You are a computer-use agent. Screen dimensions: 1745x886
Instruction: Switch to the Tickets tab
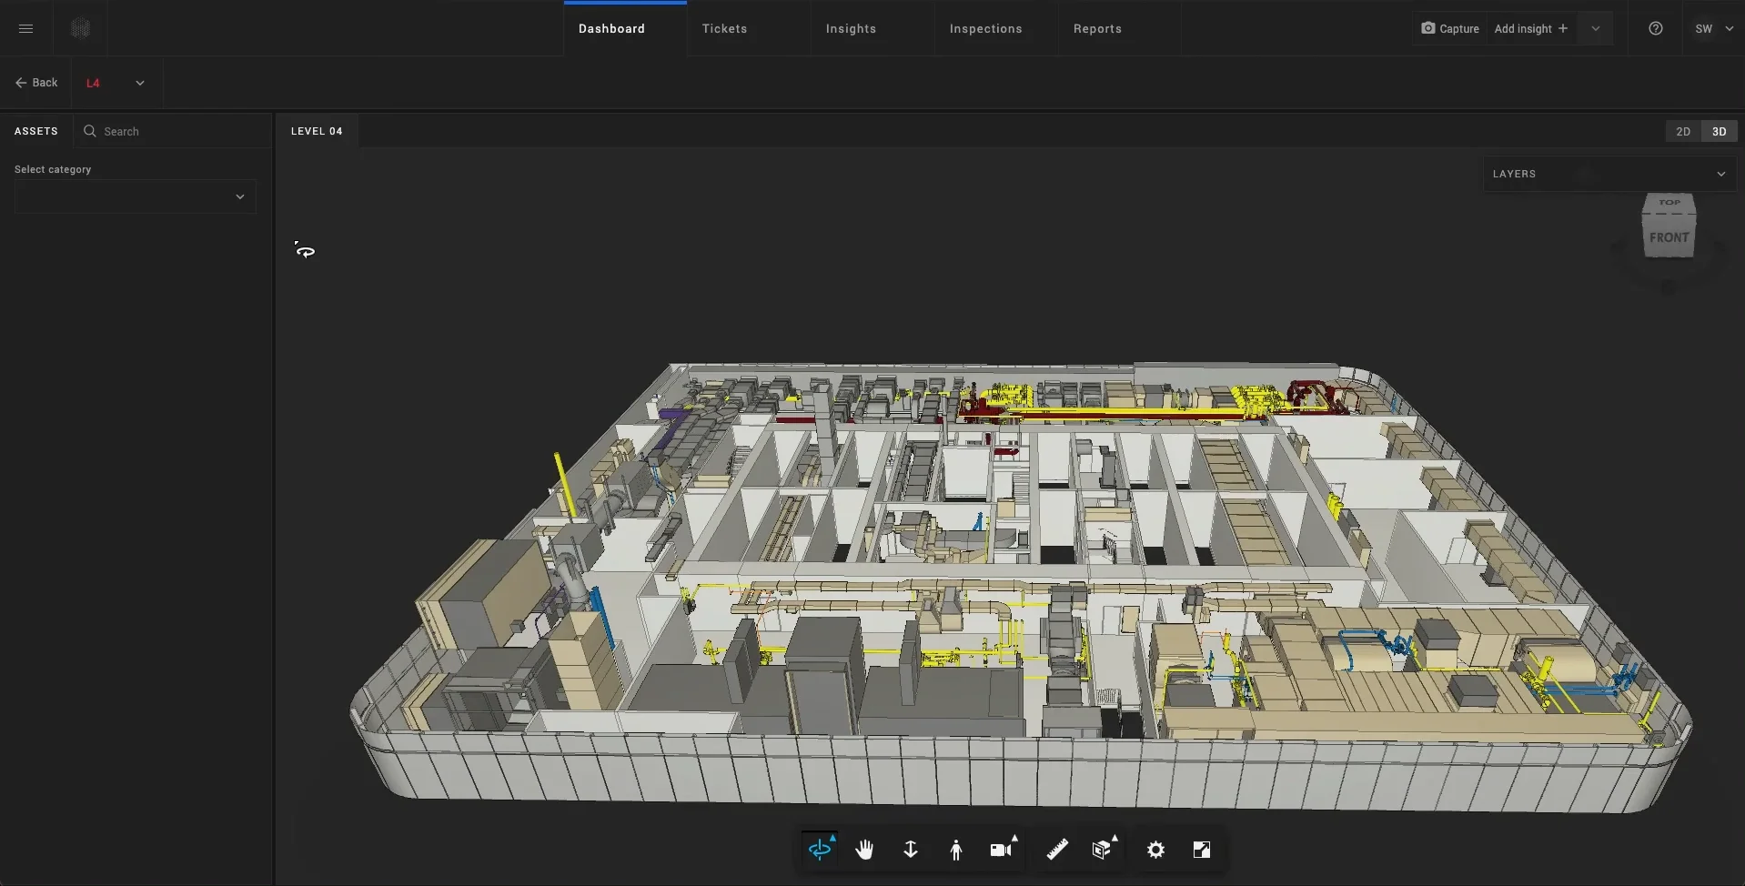[x=724, y=28]
